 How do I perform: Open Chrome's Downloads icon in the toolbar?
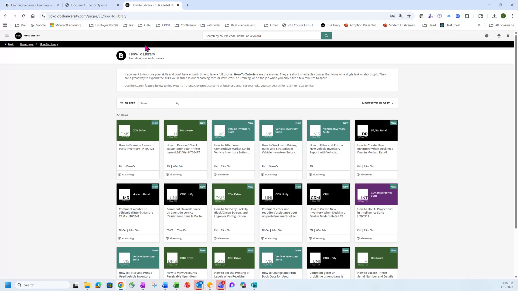click(494, 16)
